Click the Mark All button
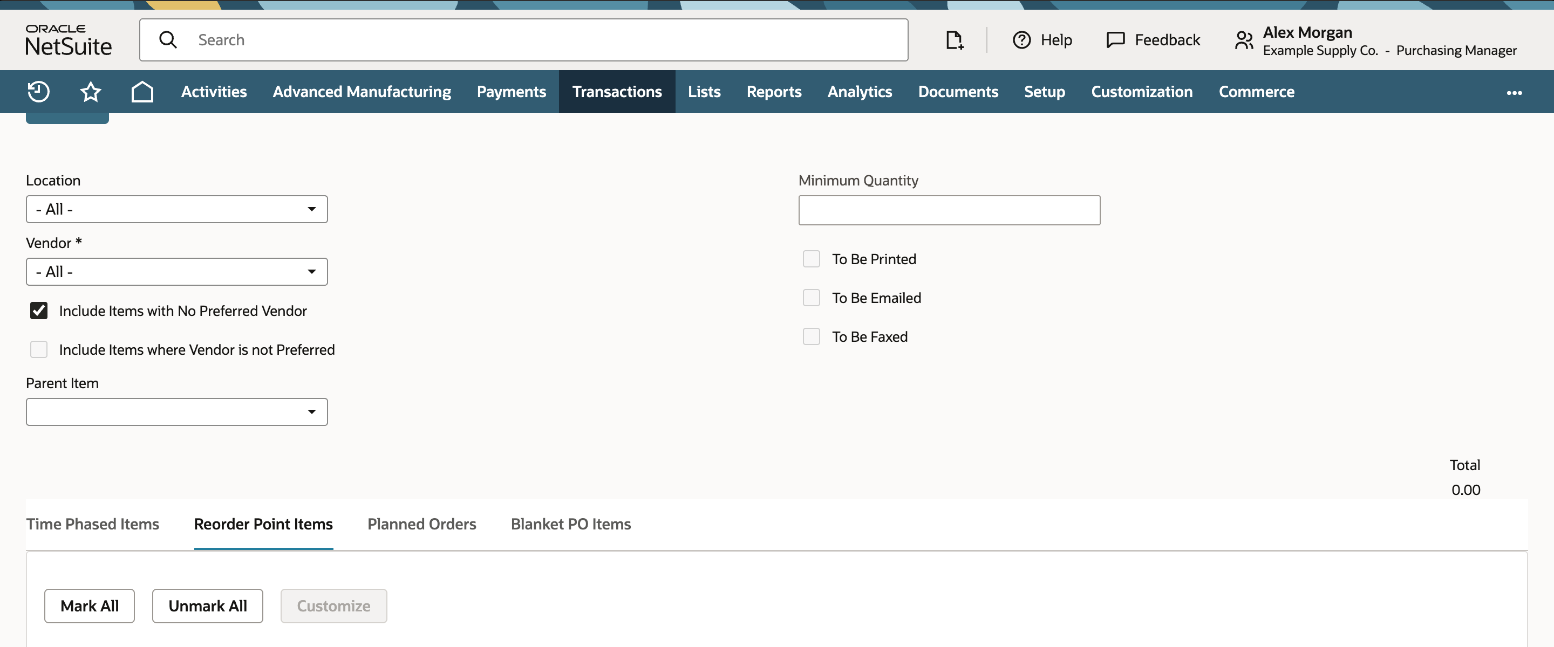The image size is (1554, 647). (x=89, y=605)
